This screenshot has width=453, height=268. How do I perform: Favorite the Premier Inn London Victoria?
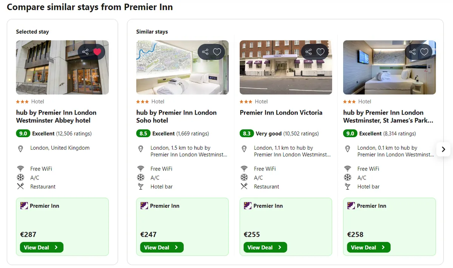[320, 52]
